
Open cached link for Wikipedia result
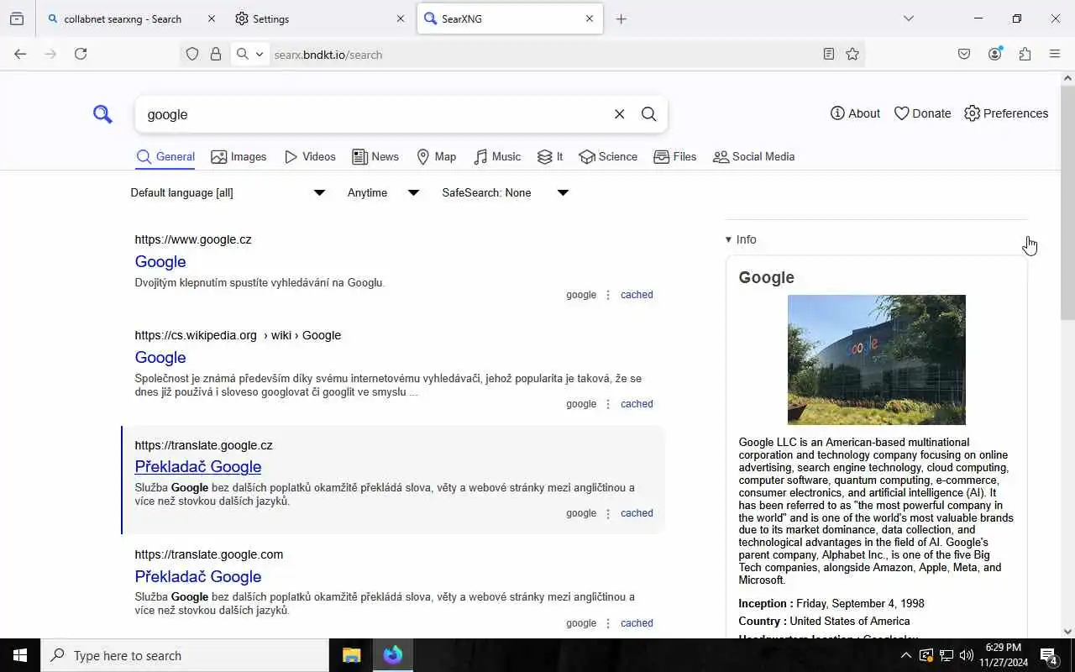tap(637, 404)
